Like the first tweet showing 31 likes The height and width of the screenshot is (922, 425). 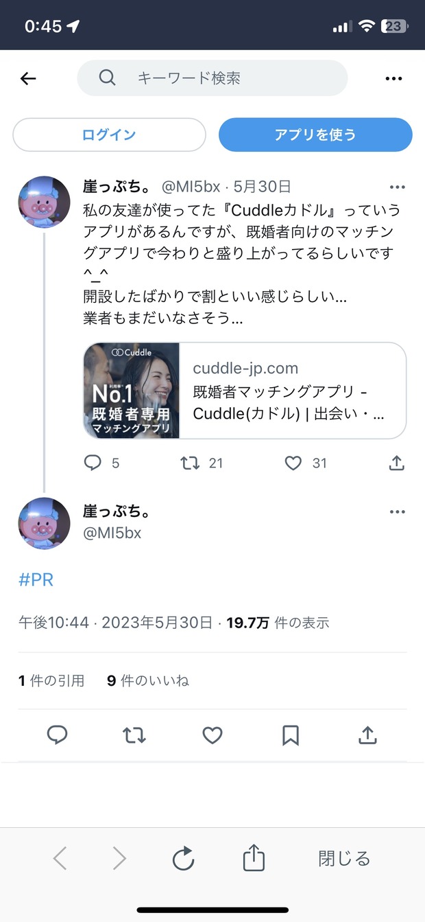coord(293,463)
